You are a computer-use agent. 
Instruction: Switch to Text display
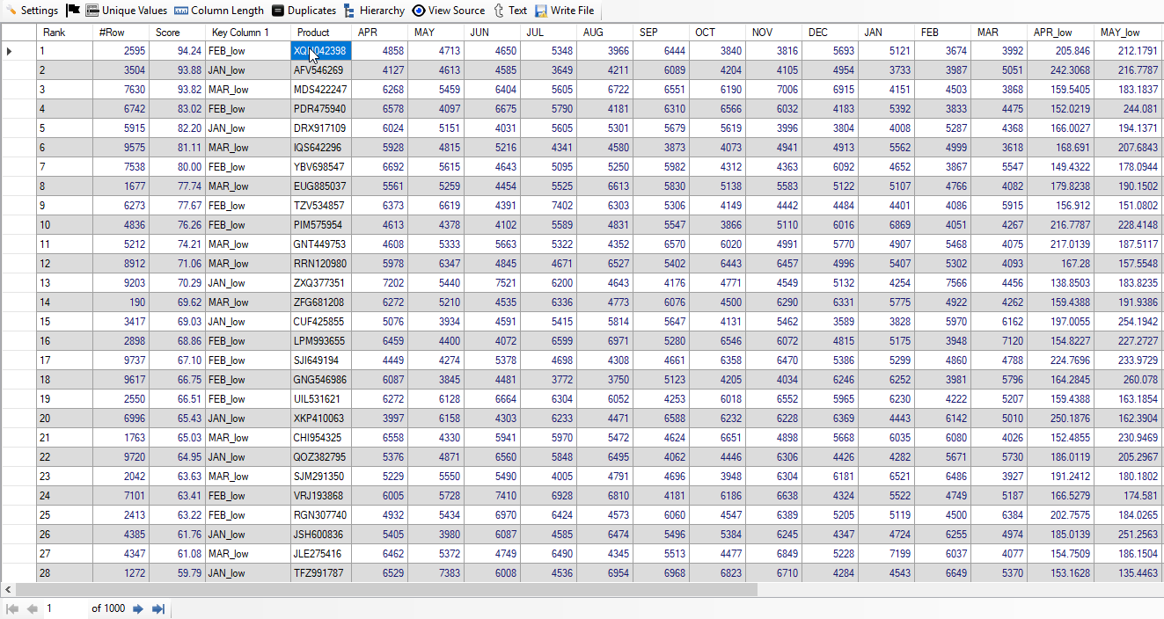[x=510, y=11]
